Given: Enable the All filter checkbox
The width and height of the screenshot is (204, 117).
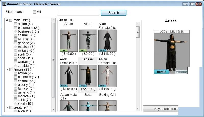Looking at the screenshot, I should (x=34, y=12).
